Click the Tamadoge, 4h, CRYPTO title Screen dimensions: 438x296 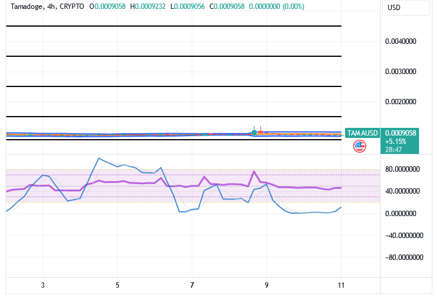[47, 7]
